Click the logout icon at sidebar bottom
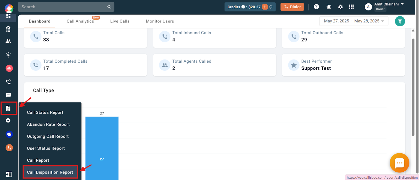This screenshot has height=180, width=419. (9, 174)
